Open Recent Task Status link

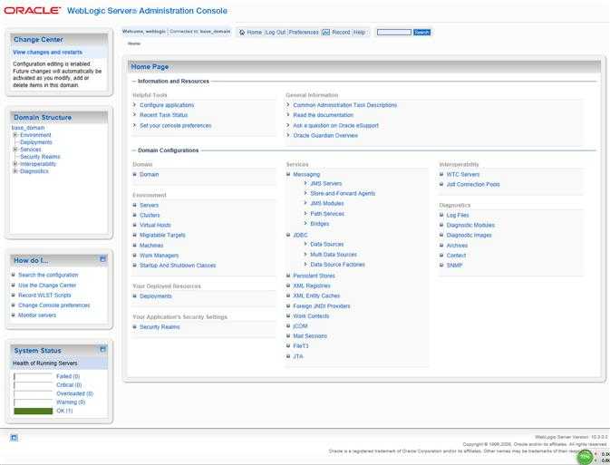click(x=164, y=115)
